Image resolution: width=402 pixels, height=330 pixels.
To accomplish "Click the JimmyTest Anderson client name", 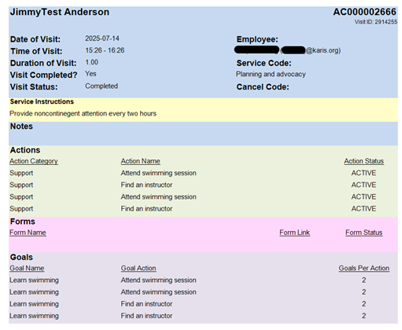I will [x=60, y=12].
